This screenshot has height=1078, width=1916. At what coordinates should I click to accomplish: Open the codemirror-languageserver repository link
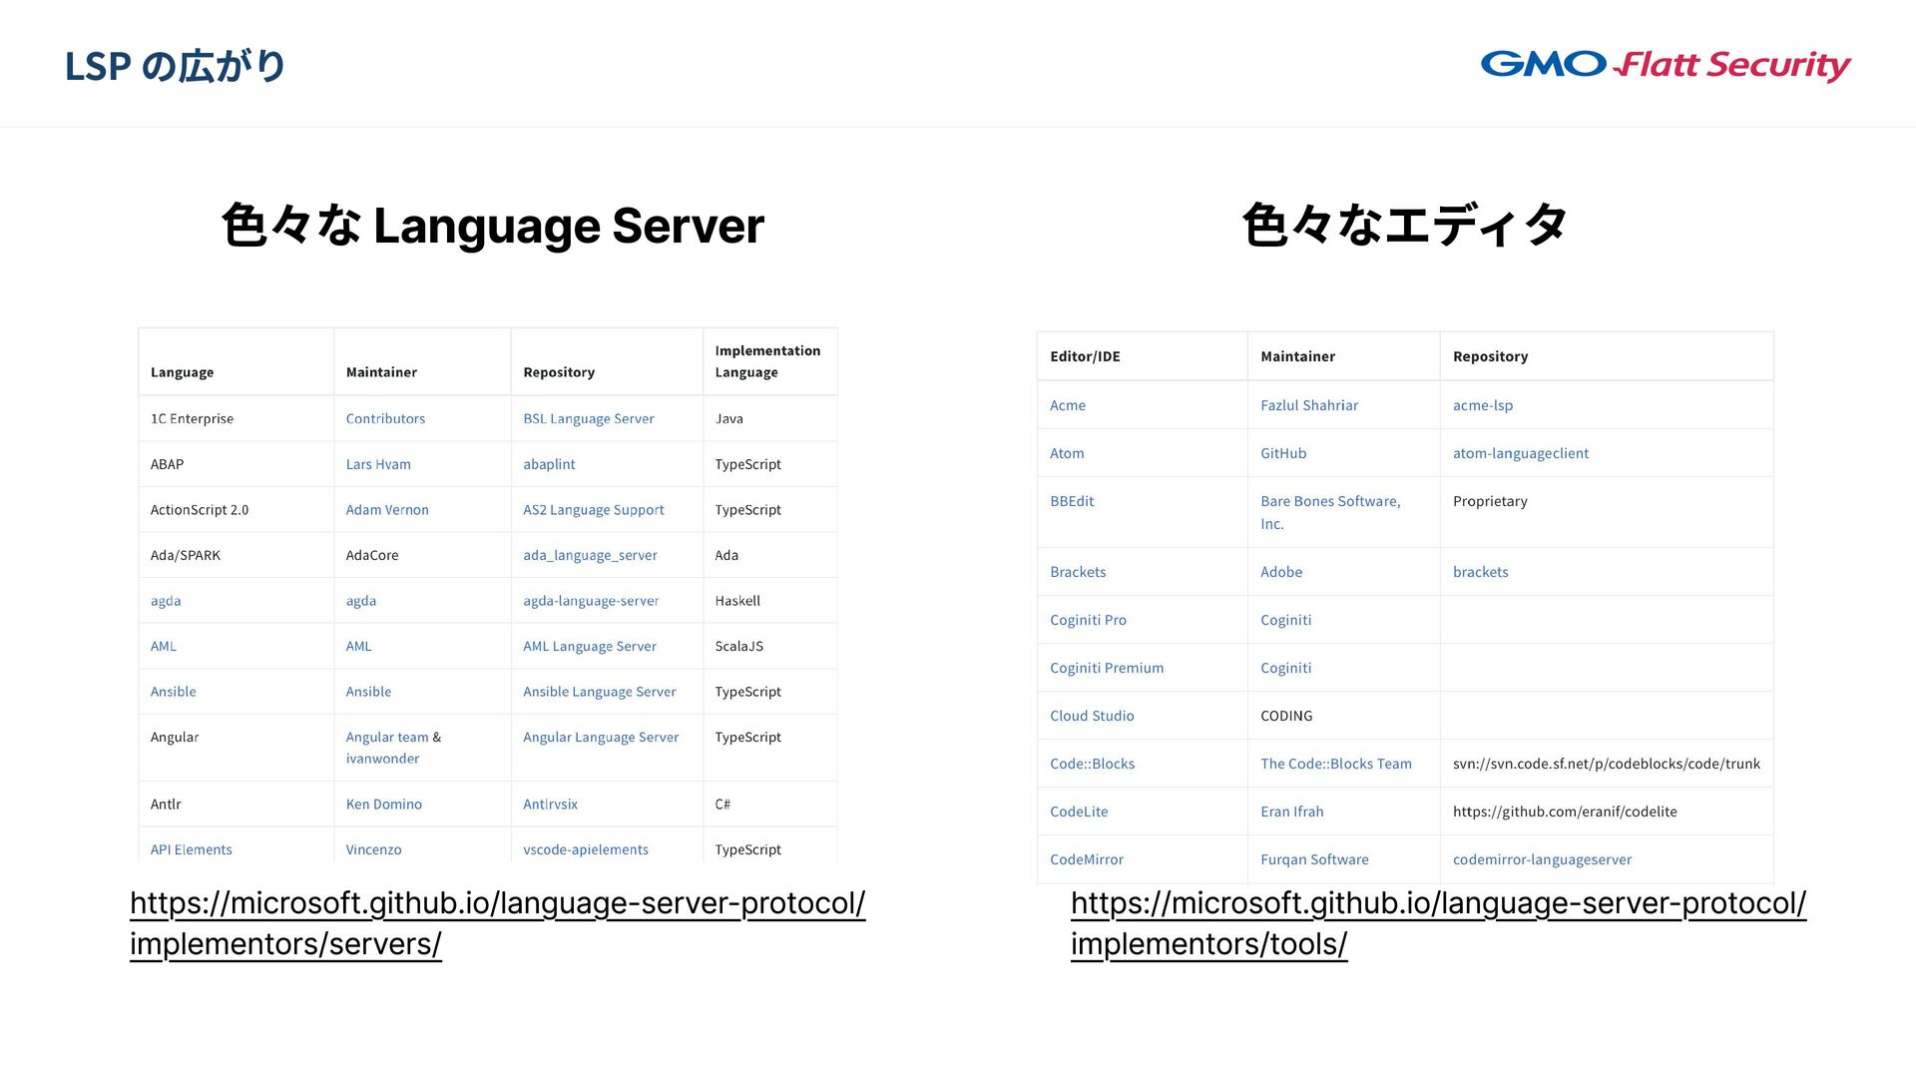tap(1542, 859)
